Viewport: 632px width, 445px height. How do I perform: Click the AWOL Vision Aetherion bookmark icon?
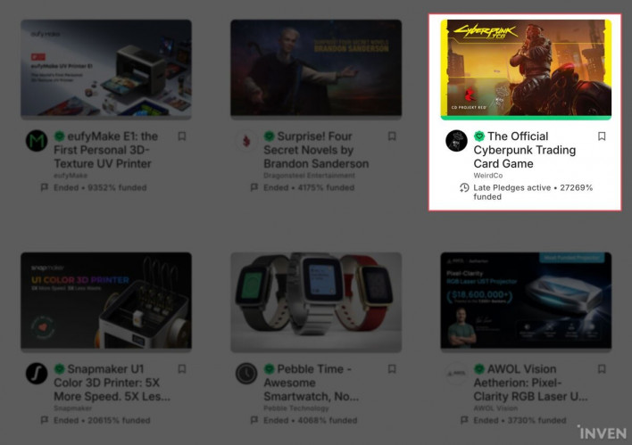(x=602, y=369)
